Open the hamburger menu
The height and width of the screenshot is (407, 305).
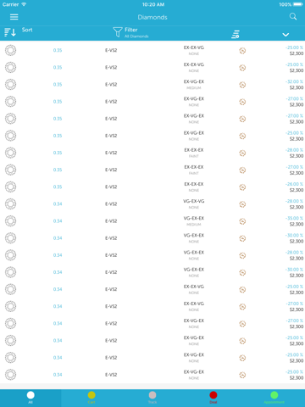tap(14, 17)
